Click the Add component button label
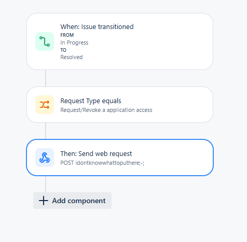The width and height of the screenshot is (247, 242). click(x=79, y=201)
